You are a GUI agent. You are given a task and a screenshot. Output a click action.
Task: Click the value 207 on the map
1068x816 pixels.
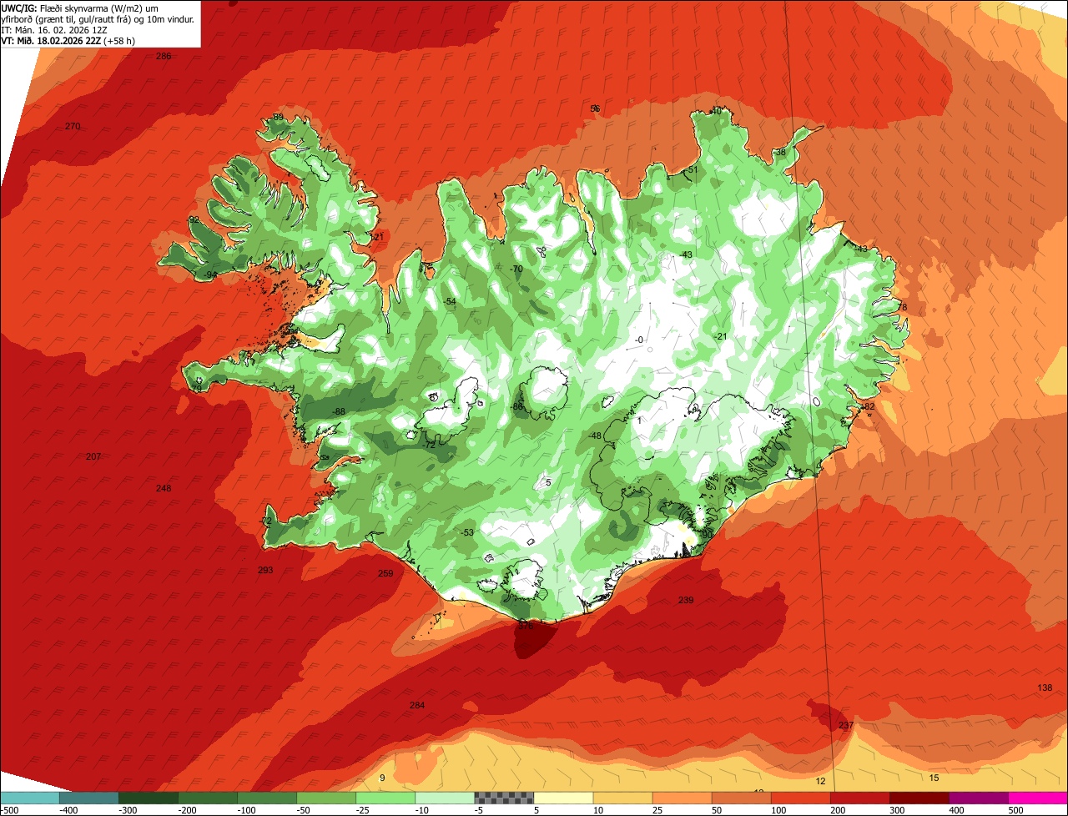click(93, 456)
